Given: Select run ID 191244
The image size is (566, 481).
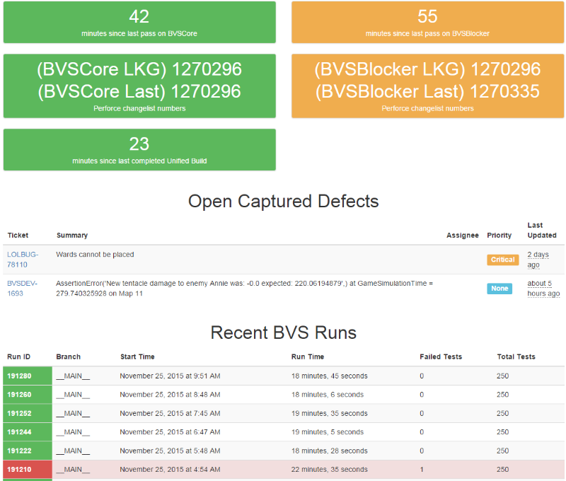Looking at the screenshot, I should [x=19, y=432].
